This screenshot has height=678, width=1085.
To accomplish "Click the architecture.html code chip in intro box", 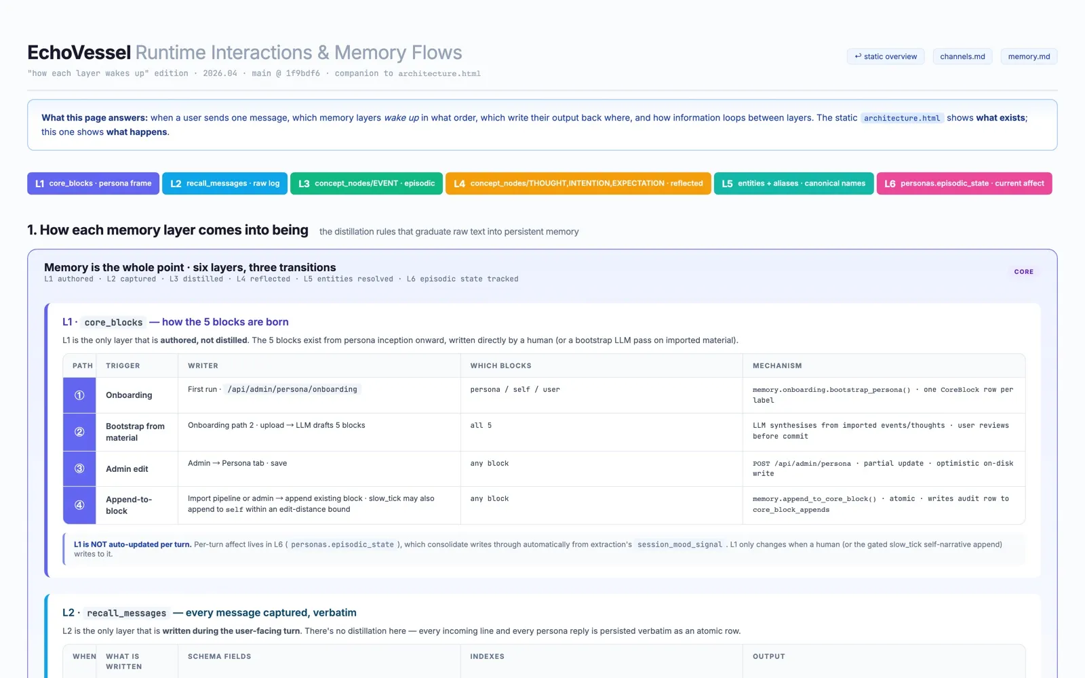I will [902, 118].
